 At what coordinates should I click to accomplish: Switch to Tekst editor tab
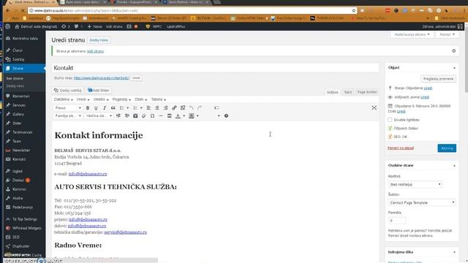click(348, 92)
